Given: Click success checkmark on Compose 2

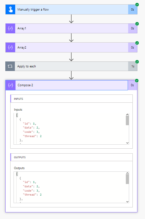Looking at the screenshot, I should click(x=137, y=81).
